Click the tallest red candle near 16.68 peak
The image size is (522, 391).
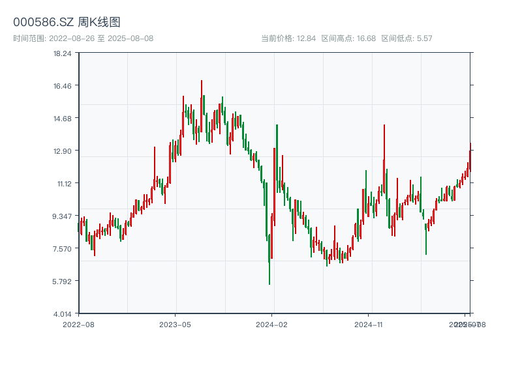tap(202, 106)
